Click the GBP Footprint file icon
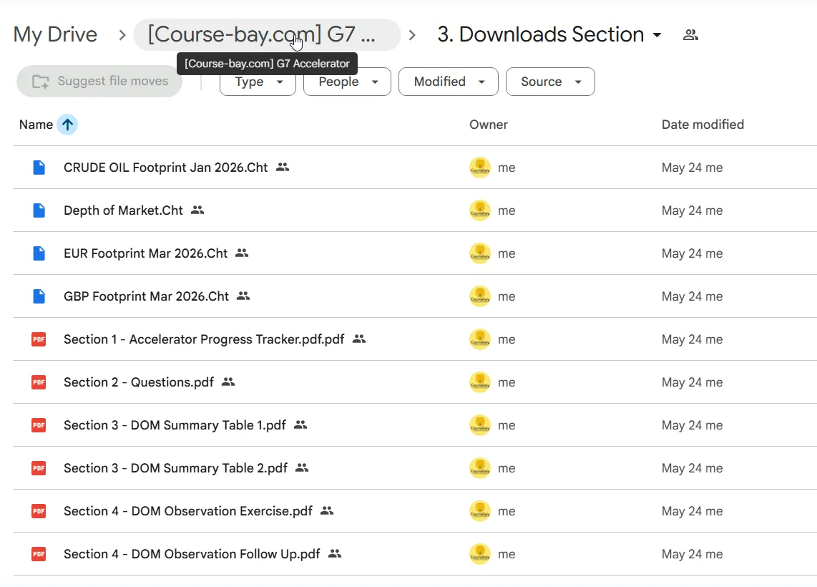817x587 pixels. 39,296
